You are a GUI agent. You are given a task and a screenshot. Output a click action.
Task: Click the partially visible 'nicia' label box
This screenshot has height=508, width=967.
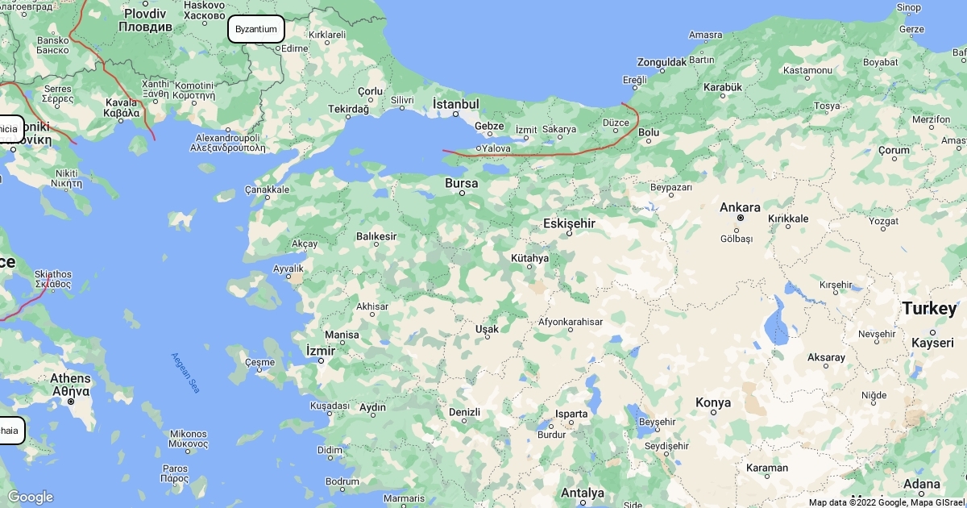tap(11, 129)
